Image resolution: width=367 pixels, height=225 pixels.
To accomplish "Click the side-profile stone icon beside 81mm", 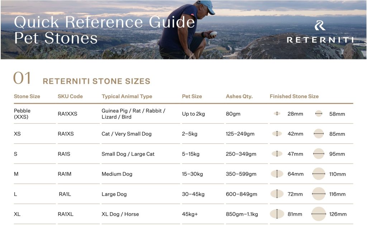I will coord(277,214).
